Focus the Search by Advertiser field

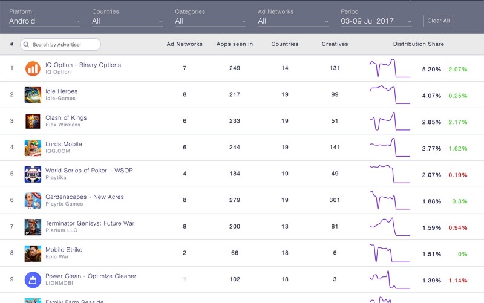coord(60,44)
